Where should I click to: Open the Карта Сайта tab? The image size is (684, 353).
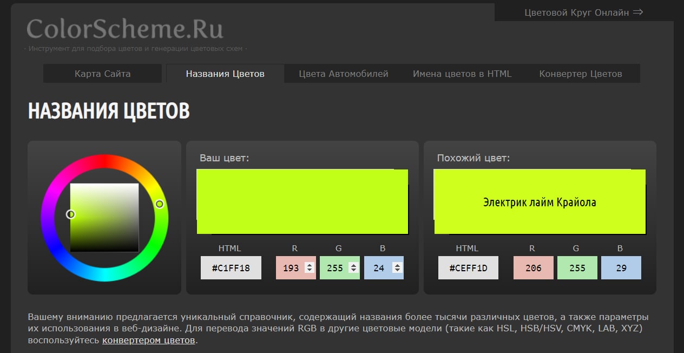click(102, 74)
